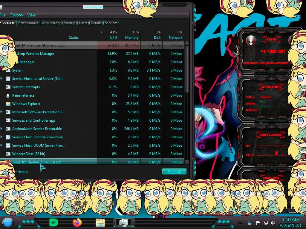Viewport: 306px width, 229px height.
Task: Switch to the App history tab
Action: pos(51,23)
